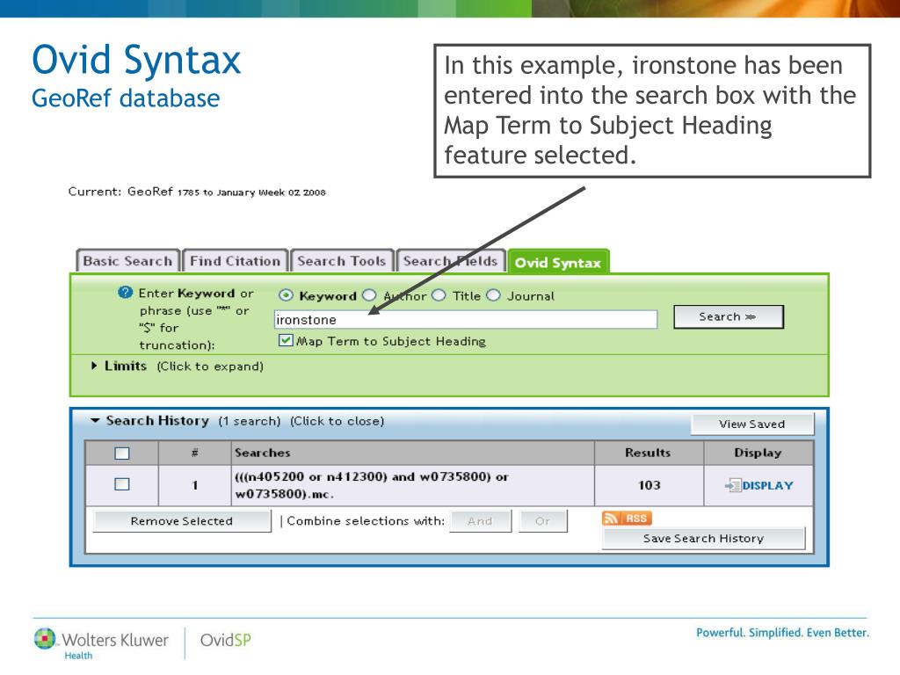The height and width of the screenshot is (675, 900).
Task: Tick the checkbox for search row 1
Action: (121, 484)
